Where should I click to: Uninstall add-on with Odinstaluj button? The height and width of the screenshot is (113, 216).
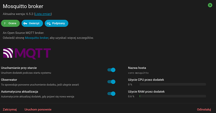[204, 110]
